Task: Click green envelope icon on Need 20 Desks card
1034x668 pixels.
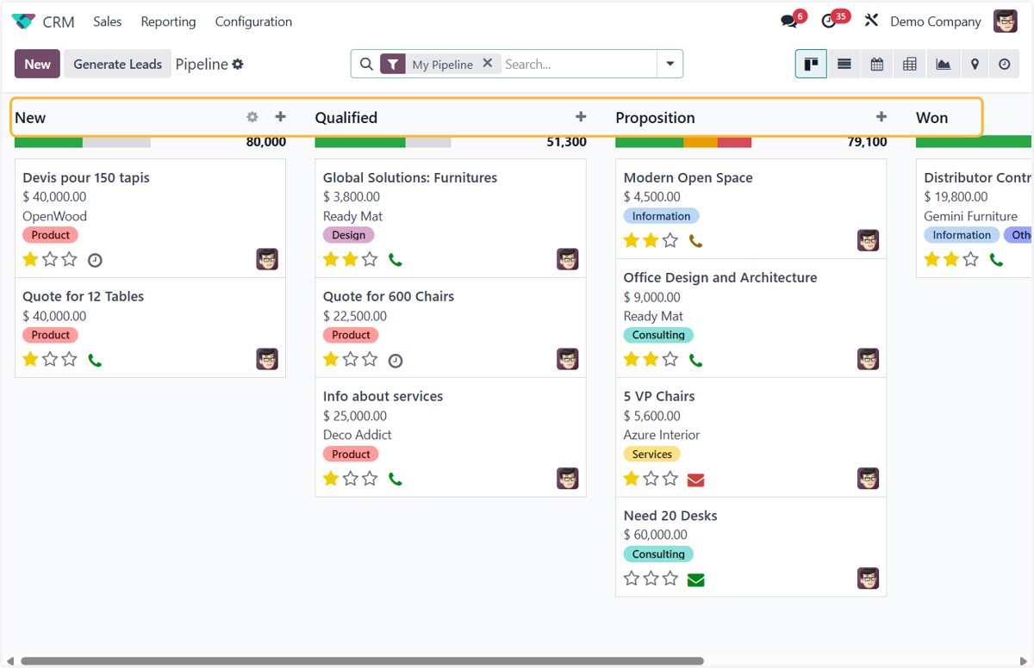Action: tap(696, 580)
